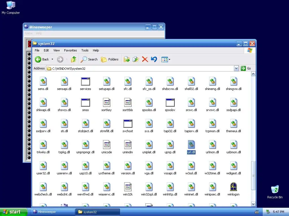Switch to Minesweeper taskbar button
The height and width of the screenshot is (216, 289).
[x=52, y=212]
